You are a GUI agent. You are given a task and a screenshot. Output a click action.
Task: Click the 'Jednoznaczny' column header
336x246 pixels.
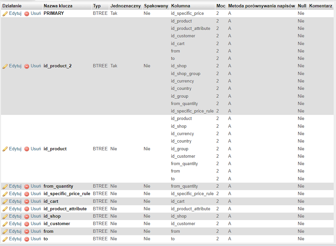125,6
